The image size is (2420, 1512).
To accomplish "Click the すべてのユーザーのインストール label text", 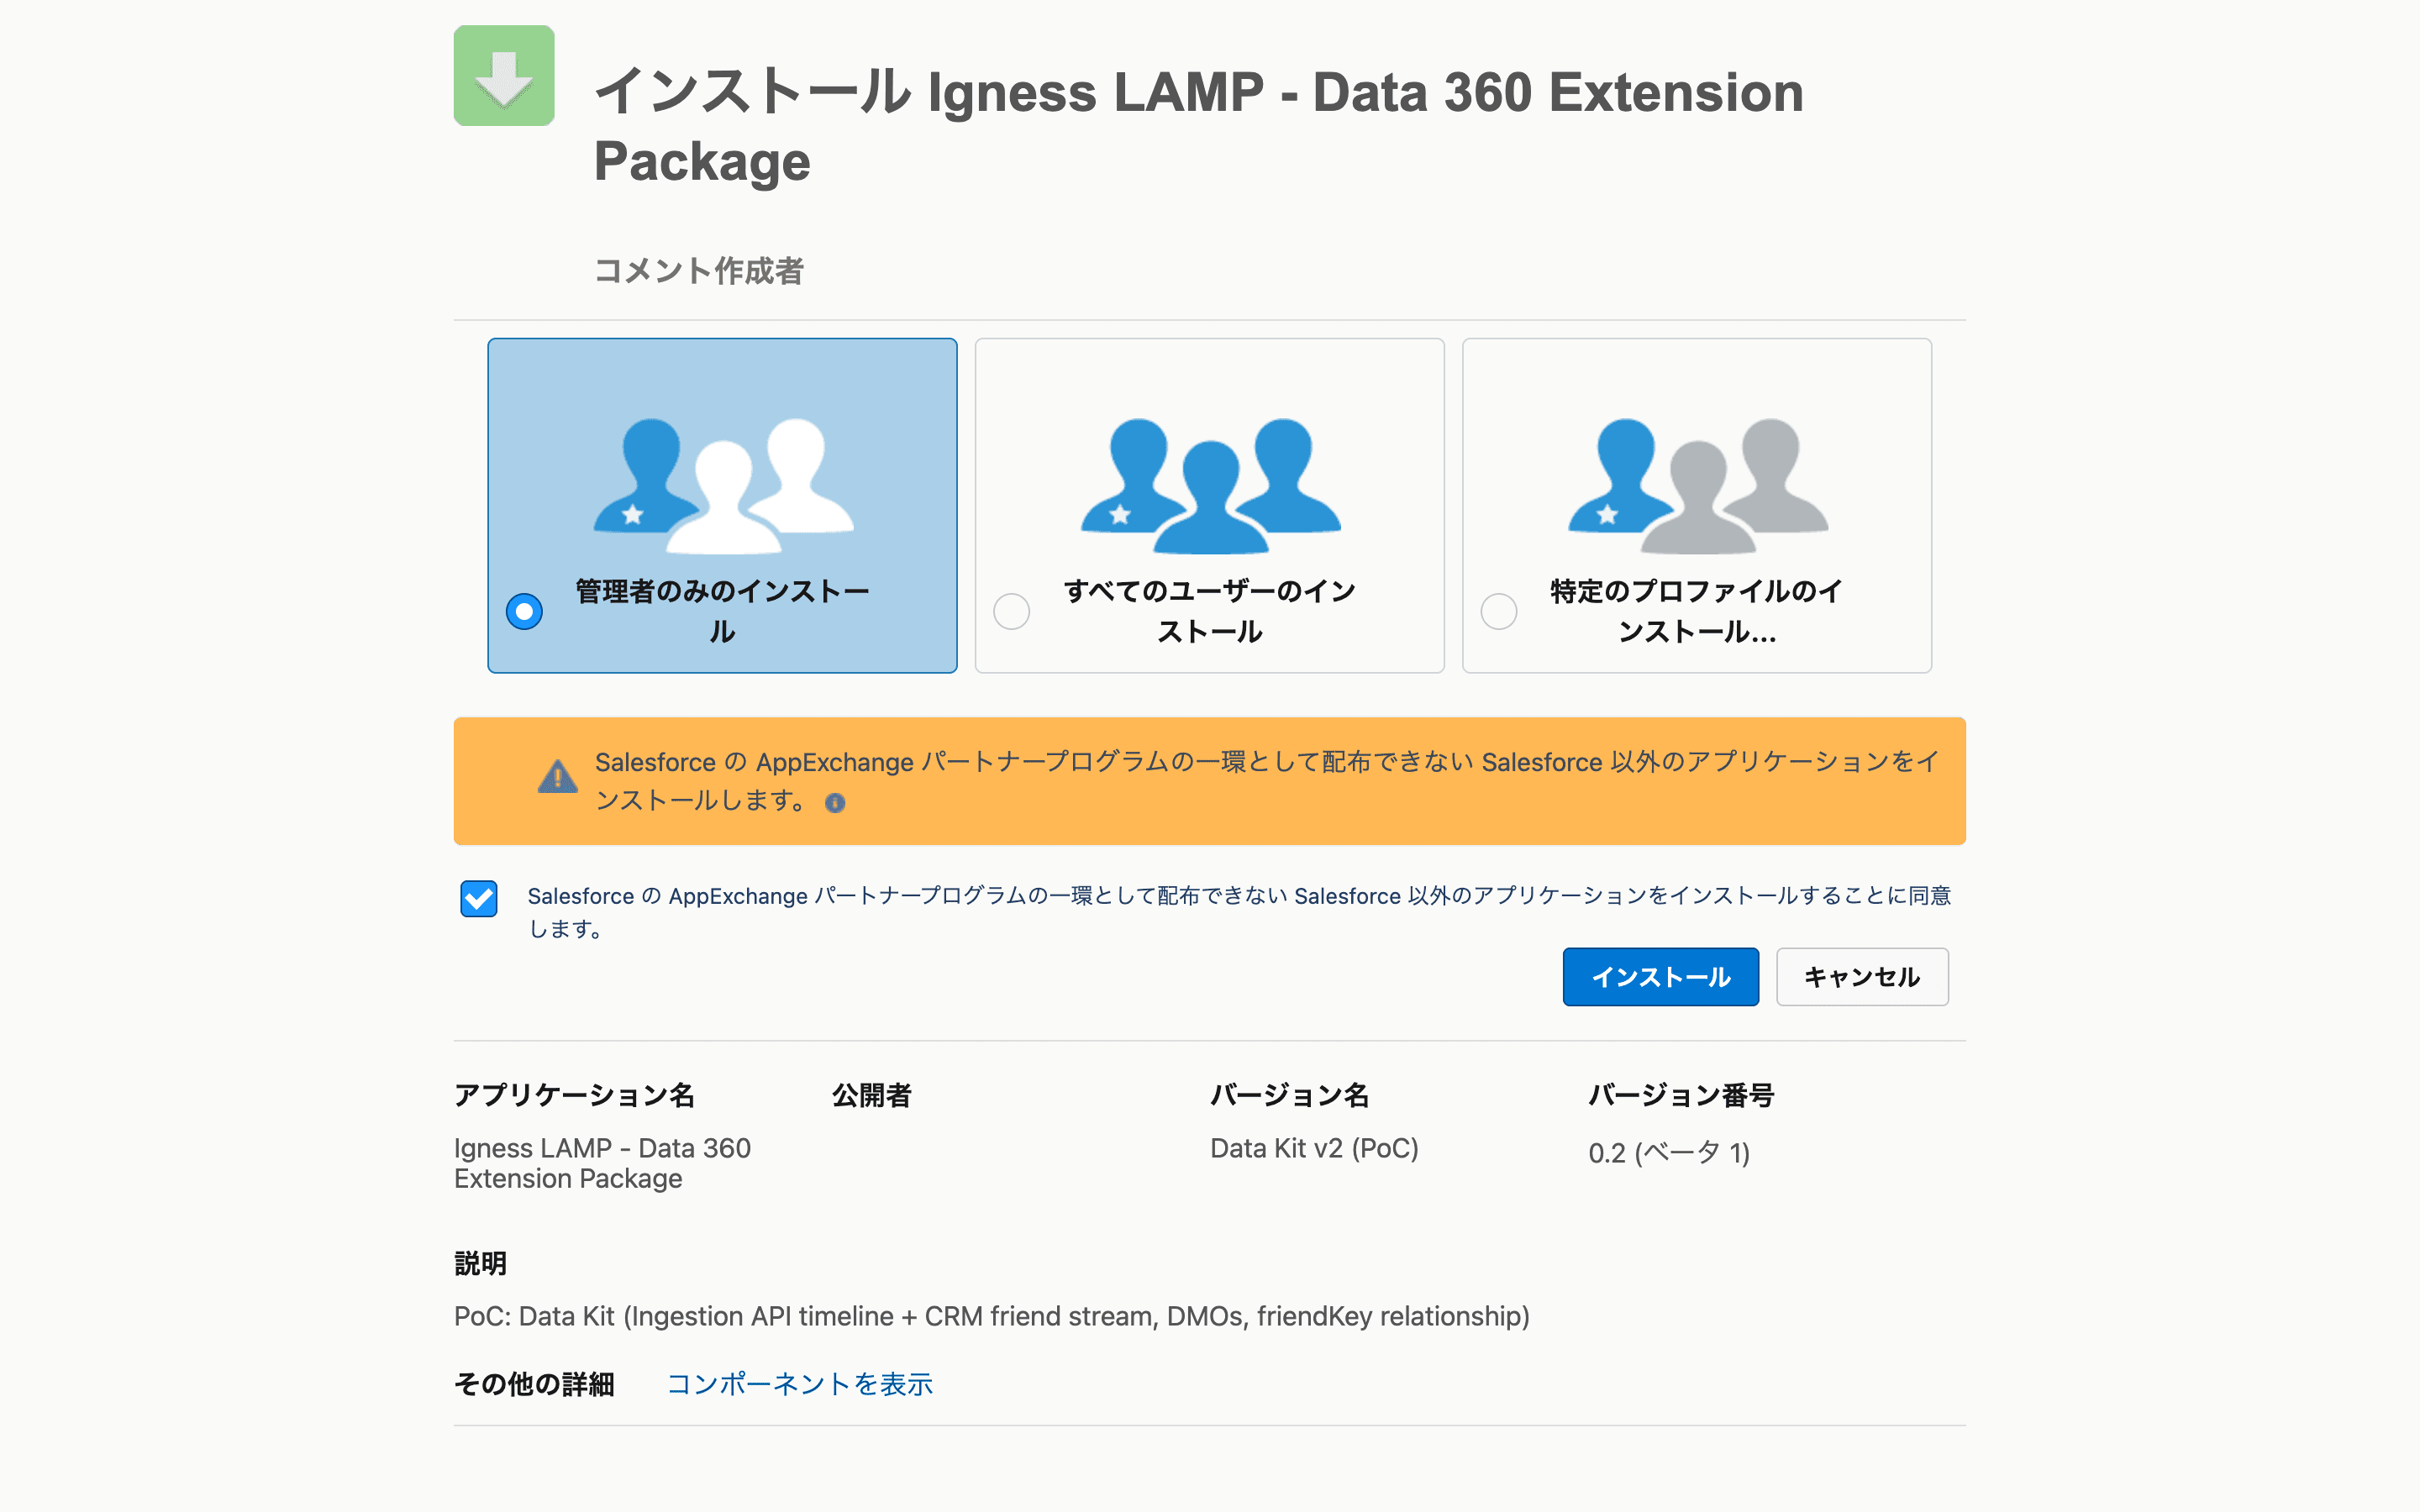I will pos(1210,611).
